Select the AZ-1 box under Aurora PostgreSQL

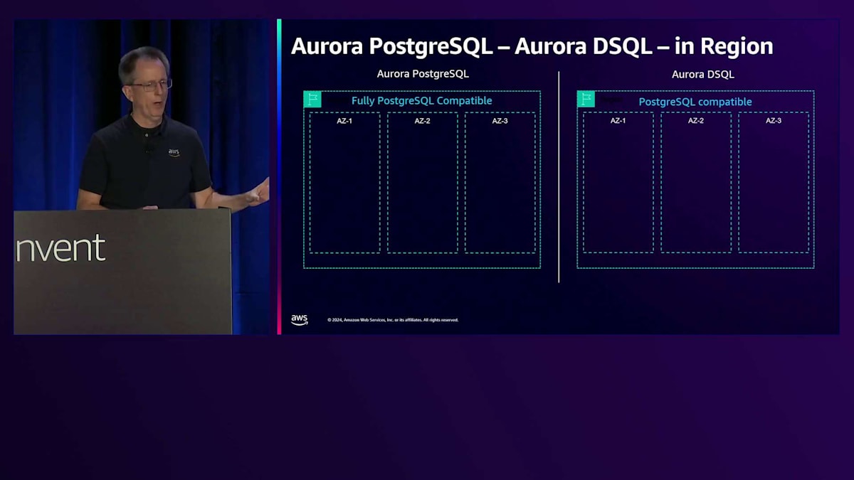pyautogui.click(x=344, y=183)
